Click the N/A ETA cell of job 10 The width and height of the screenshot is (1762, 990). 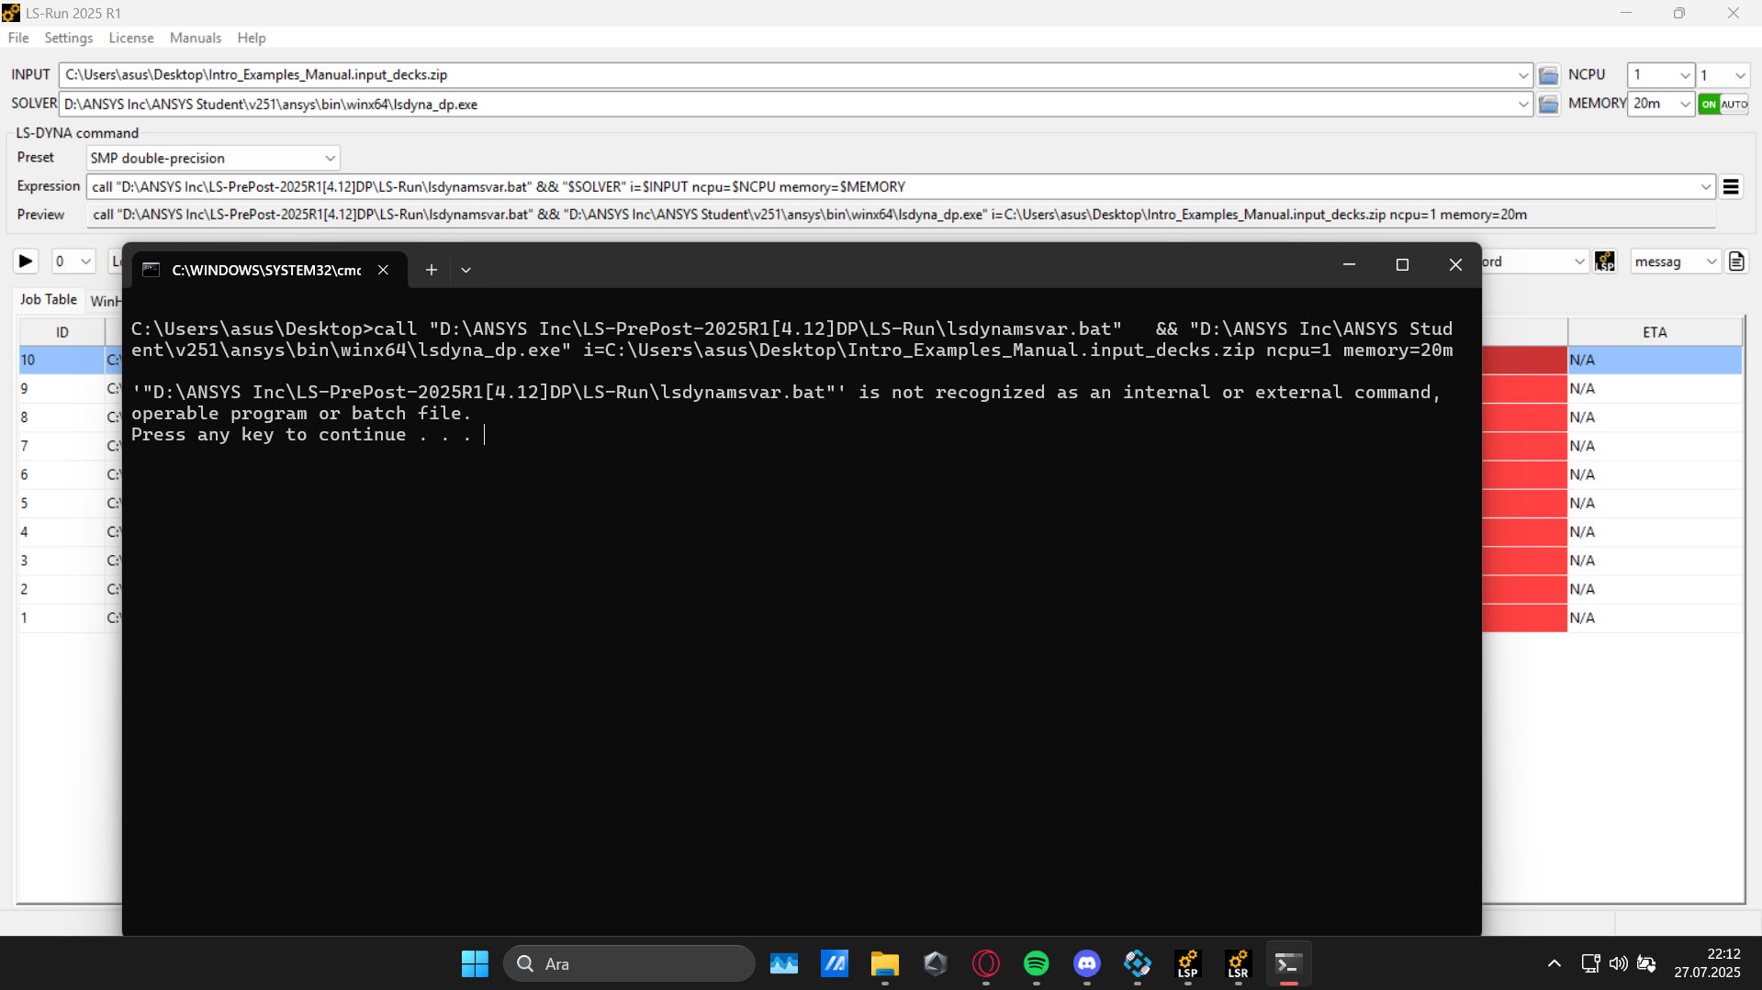(1655, 360)
